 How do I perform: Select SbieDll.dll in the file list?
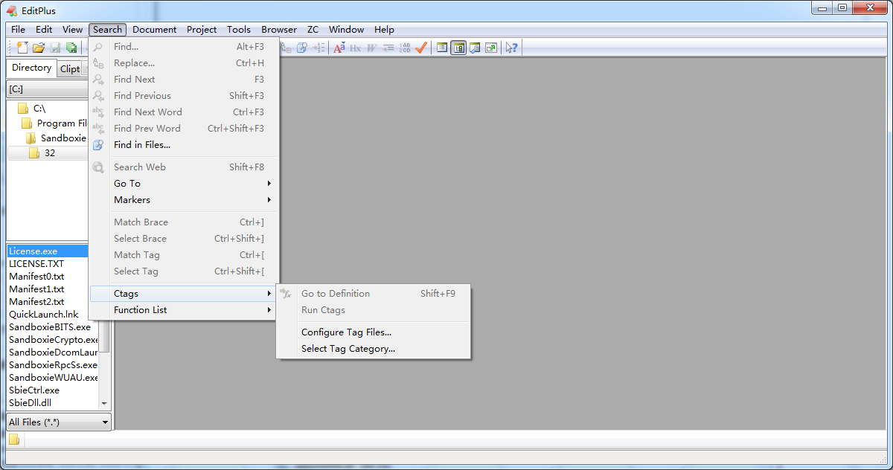[31, 403]
